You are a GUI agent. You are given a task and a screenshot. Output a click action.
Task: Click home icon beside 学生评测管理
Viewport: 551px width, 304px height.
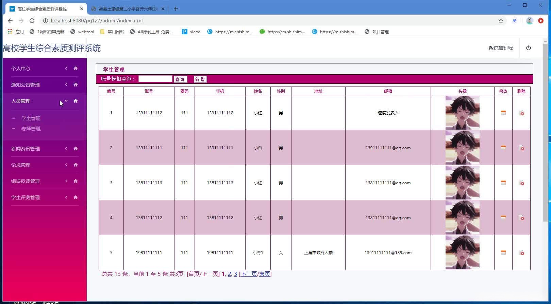76,197
